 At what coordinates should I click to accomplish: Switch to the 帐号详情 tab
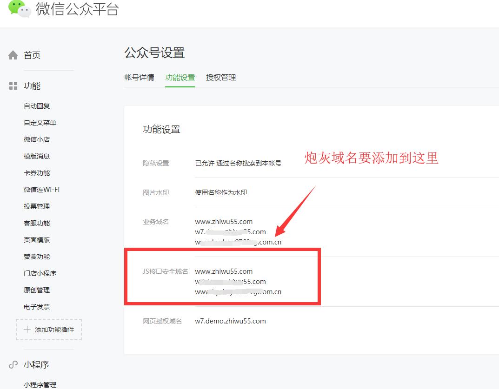(140, 77)
